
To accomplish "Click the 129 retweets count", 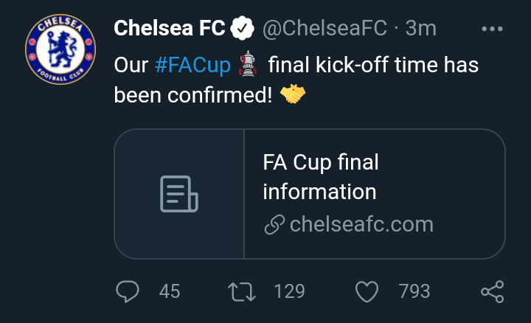I will (289, 291).
